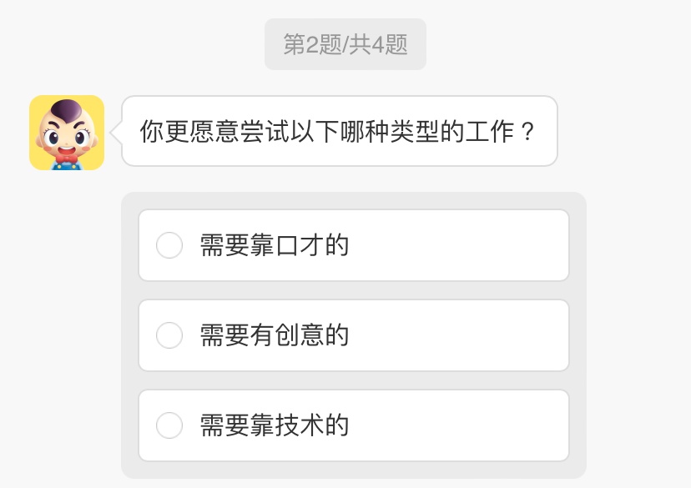Click the dark hair tuft on the avatar
This screenshot has height=488, width=691.
coord(66,108)
